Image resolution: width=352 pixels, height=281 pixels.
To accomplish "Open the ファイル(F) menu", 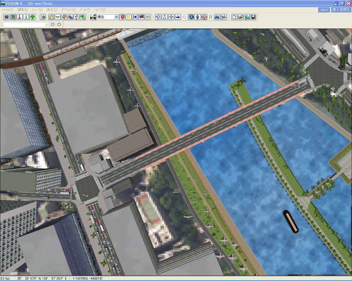I will point(7,10).
